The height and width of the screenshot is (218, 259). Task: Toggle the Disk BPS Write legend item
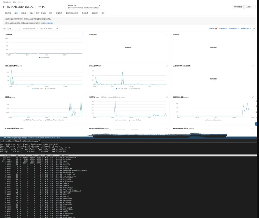pos(50,89)
